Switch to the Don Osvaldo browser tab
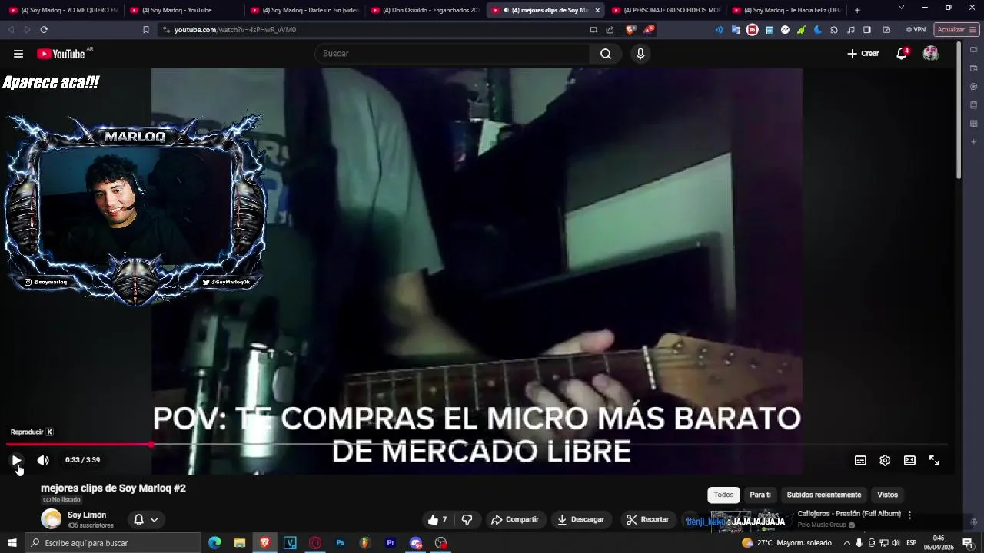The width and height of the screenshot is (984, 553). coord(424,10)
